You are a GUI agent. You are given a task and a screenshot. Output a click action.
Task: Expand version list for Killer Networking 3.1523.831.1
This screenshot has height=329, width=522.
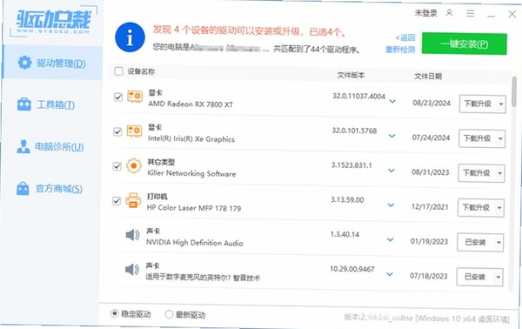click(x=391, y=171)
